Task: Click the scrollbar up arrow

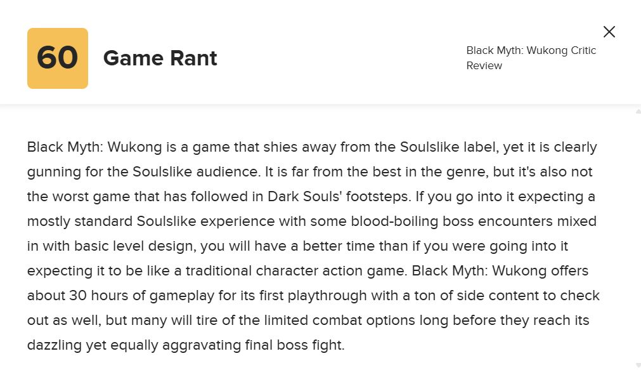Action: (637, 112)
